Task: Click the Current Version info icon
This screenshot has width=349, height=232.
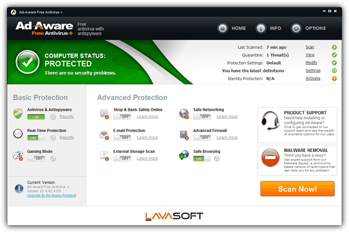Action: pos(19,188)
